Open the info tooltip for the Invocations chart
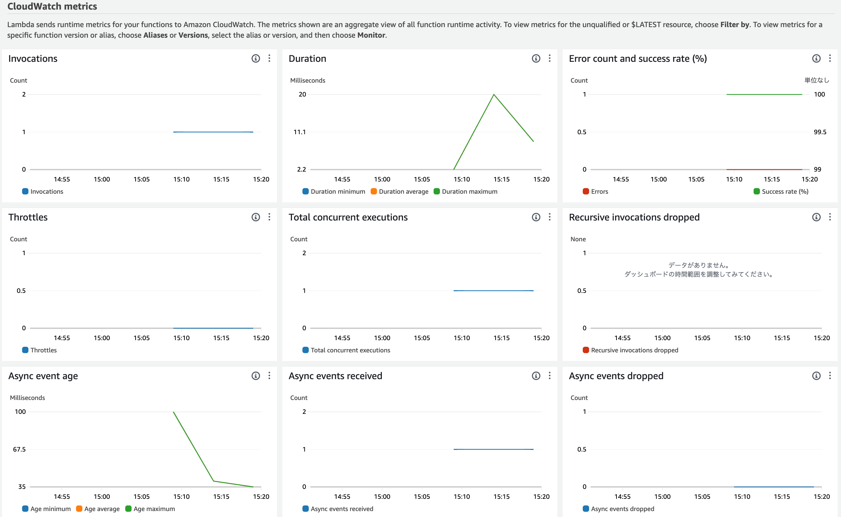The image size is (841, 517). pos(256,59)
